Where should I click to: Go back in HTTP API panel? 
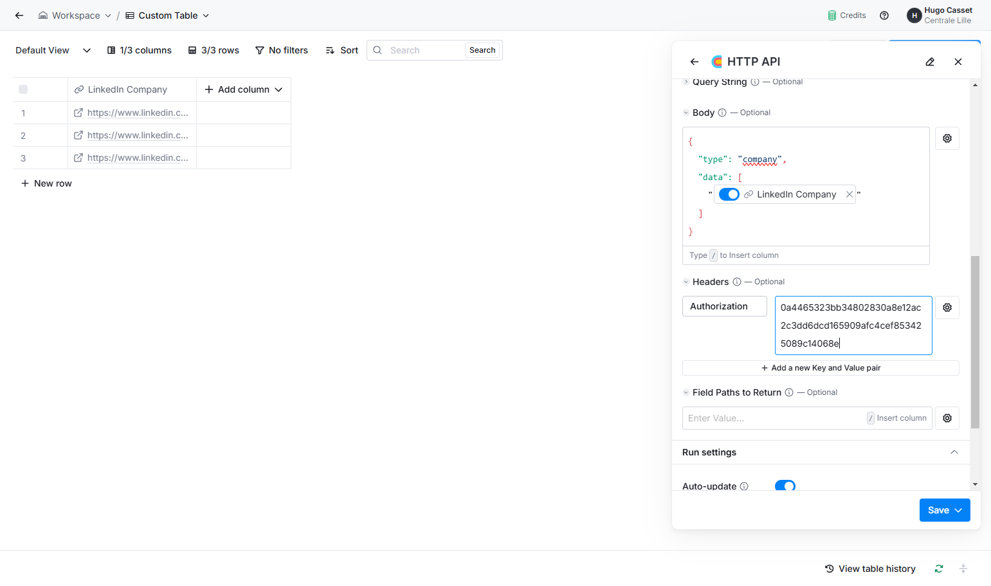(695, 62)
